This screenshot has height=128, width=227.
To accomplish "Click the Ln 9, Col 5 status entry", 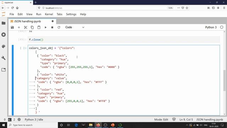I will click(186, 119).
